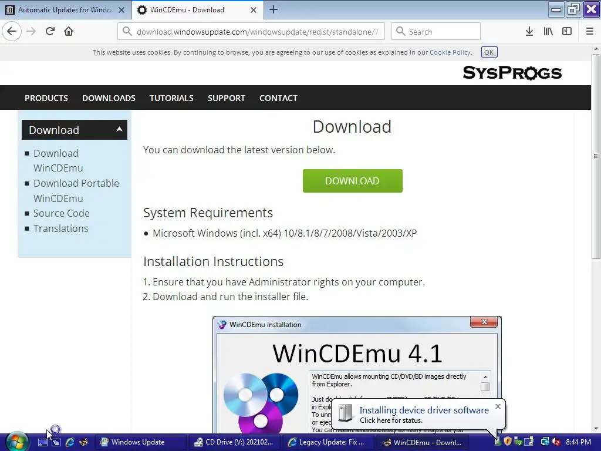The width and height of the screenshot is (601, 451).
Task: Toggle the Firefox sidebar view
Action: [567, 32]
